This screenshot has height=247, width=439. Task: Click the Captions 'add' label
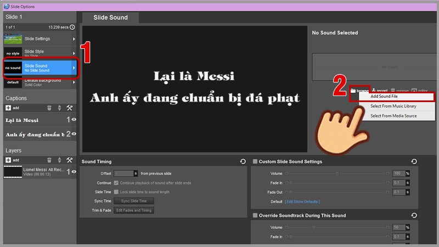pyautogui.click(x=16, y=108)
